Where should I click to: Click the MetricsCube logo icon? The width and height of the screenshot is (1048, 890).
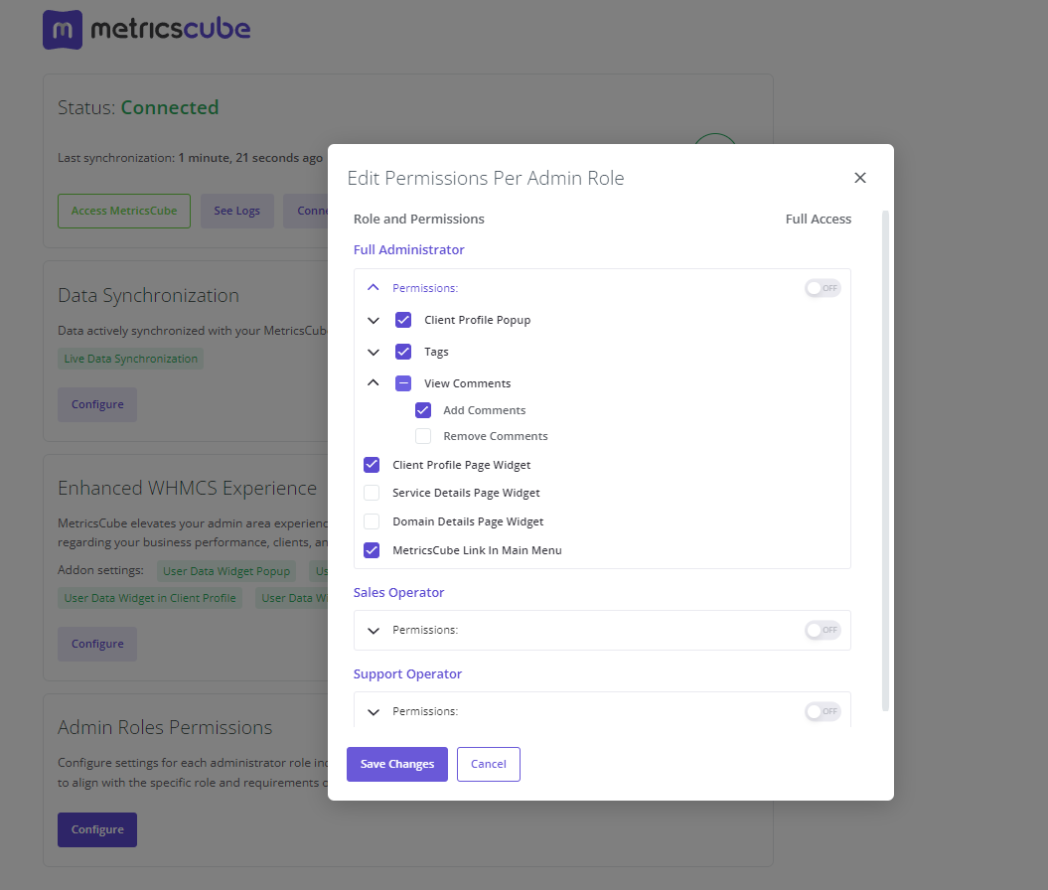coord(63,30)
